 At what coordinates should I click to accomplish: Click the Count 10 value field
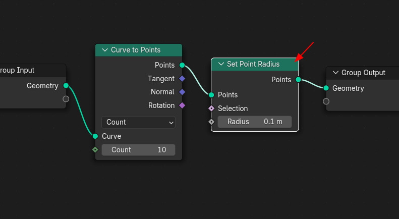pos(138,150)
